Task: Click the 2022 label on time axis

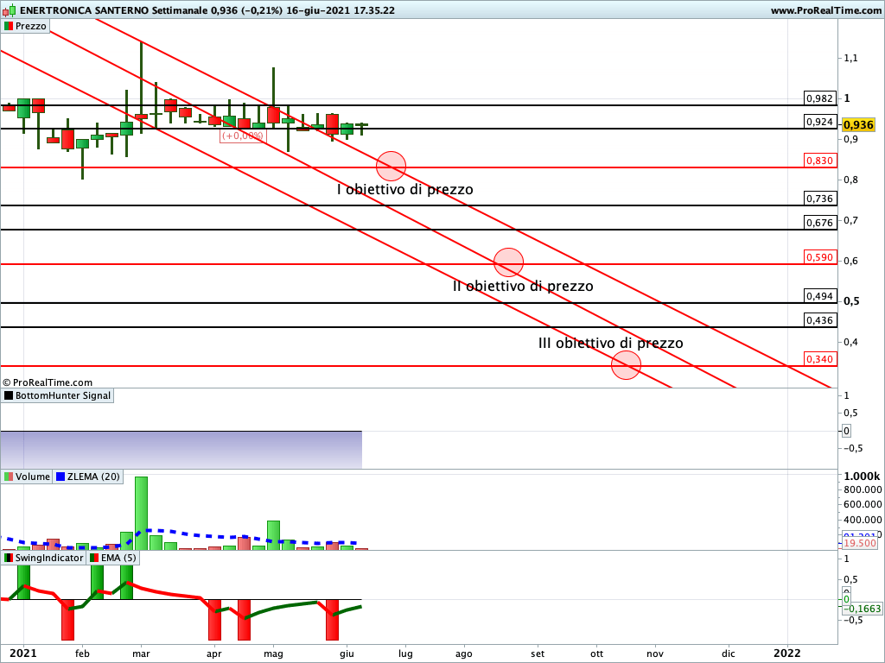Action: (786, 654)
